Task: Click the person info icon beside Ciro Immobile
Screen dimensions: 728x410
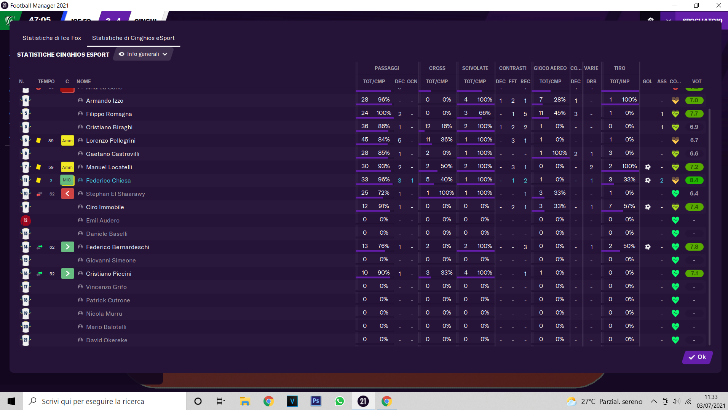Action: 80,207
